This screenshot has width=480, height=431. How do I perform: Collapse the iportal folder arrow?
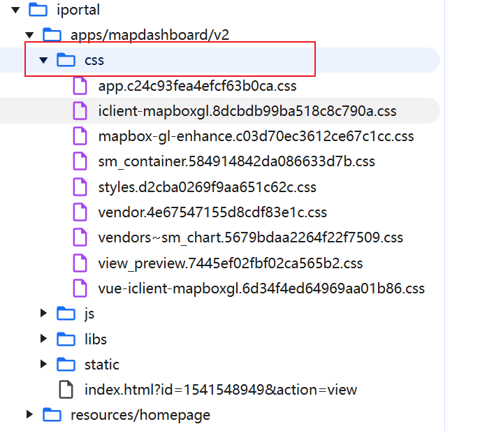pyautogui.click(x=15, y=10)
